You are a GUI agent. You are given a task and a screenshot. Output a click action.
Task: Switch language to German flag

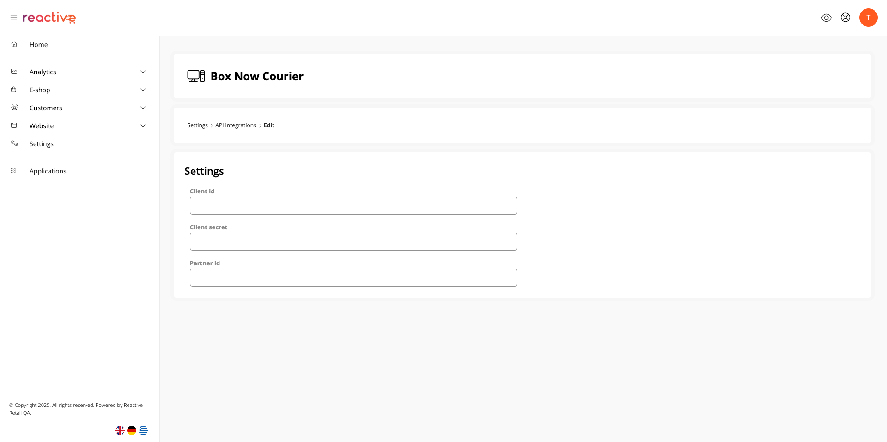(132, 430)
